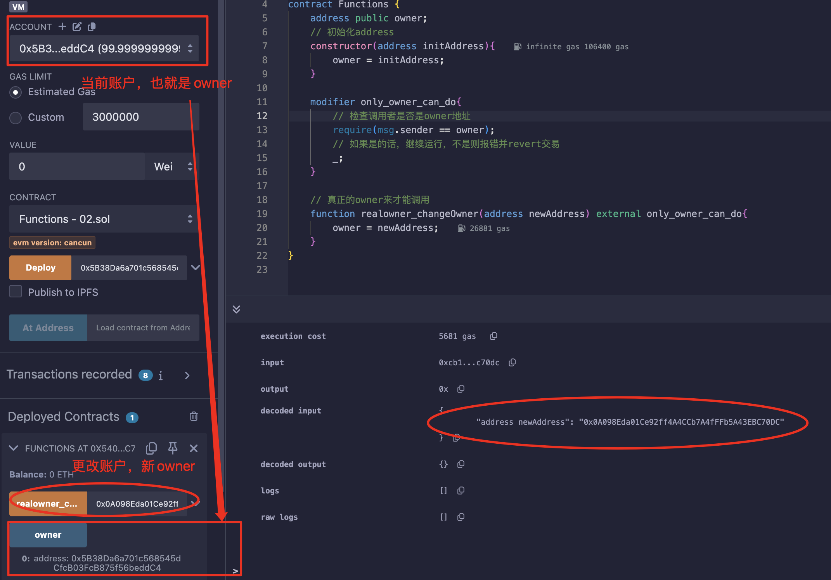Collapse the FUNCTIONS AT 0X540...C7 instance

[x=14, y=448]
